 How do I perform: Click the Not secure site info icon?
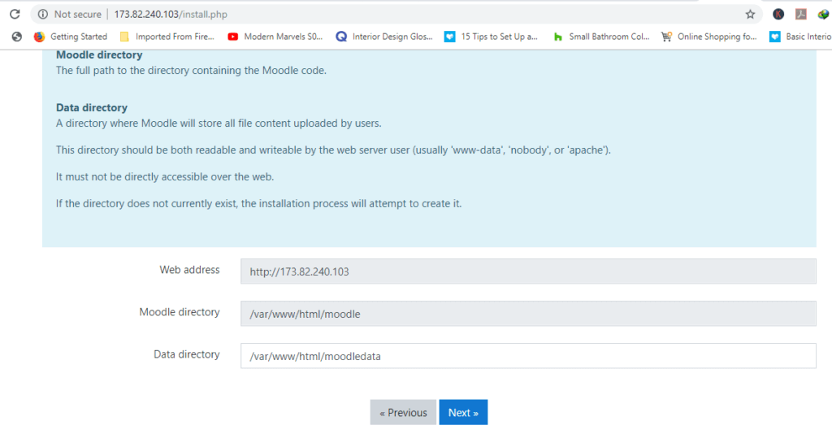43,14
